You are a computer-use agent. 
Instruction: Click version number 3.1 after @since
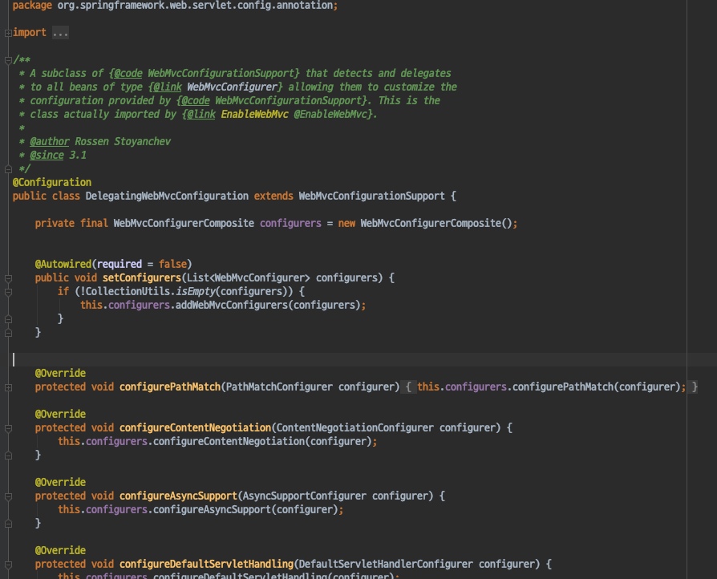click(x=78, y=156)
